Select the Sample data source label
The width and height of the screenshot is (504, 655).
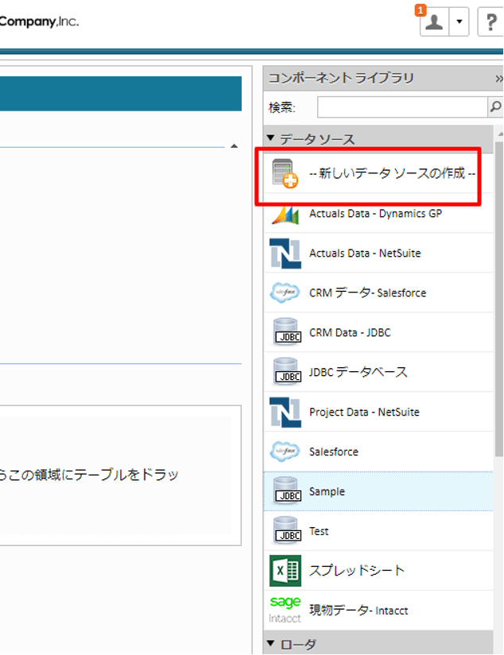[x=327, y=492]
